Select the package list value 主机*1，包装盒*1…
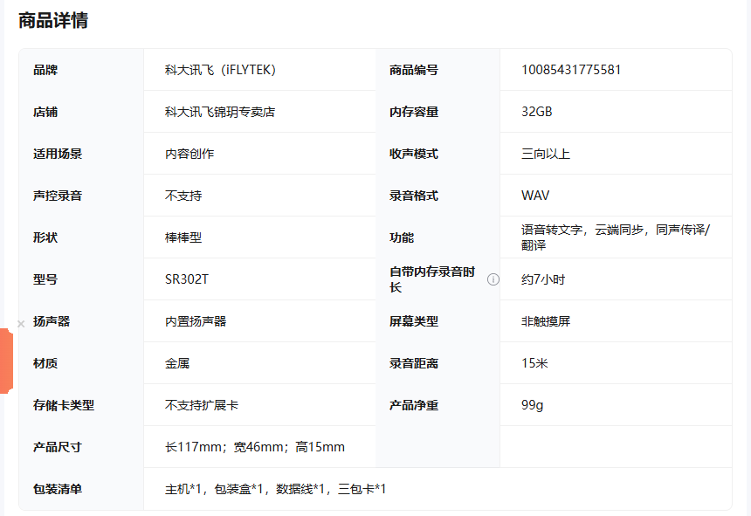This screenshot has width=751, height=516. point(275,489)
